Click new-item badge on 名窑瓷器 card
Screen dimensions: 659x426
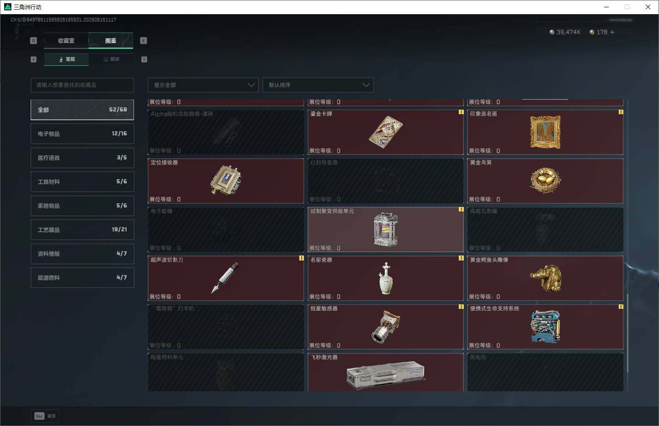coord(461,258)
